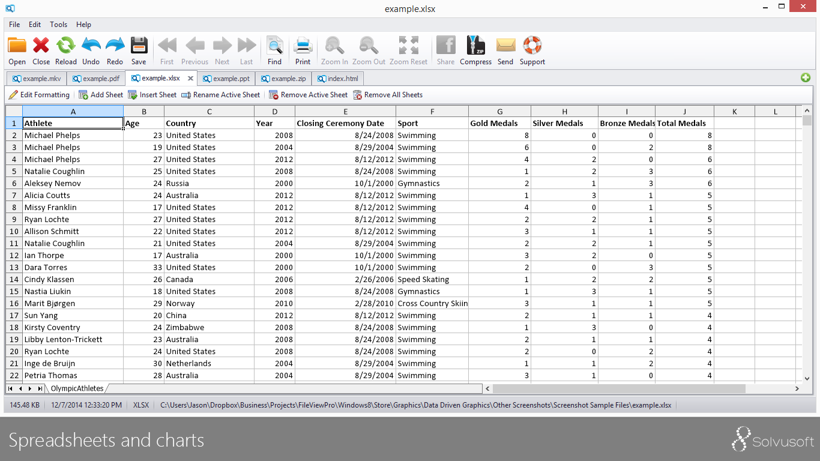Click the Edit Formatting button
This screenshot has width=820, height=461.
tap(39, 95)
